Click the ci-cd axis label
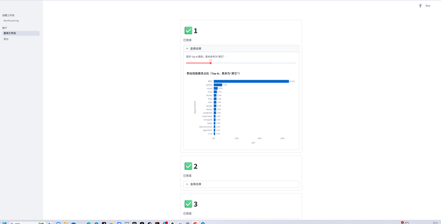 [x=211, y=134]
